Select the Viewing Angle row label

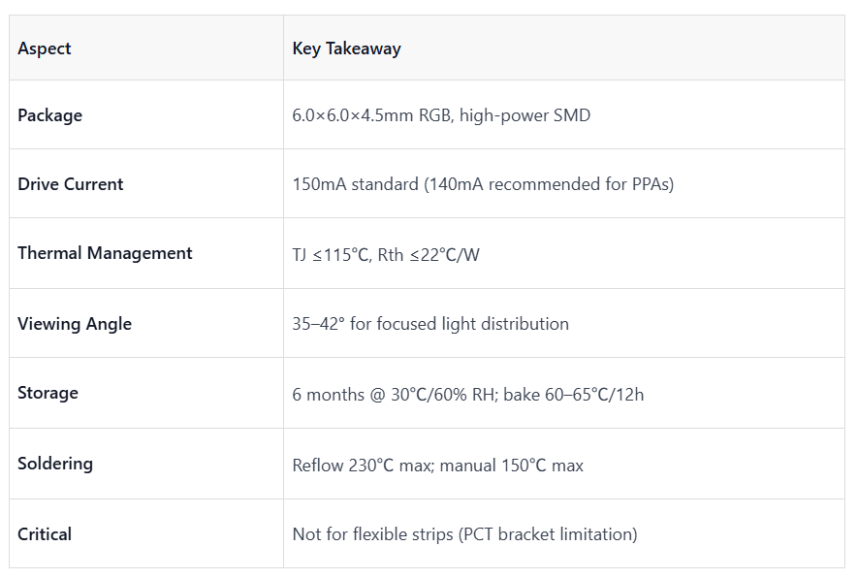click(x=75, y=323)
